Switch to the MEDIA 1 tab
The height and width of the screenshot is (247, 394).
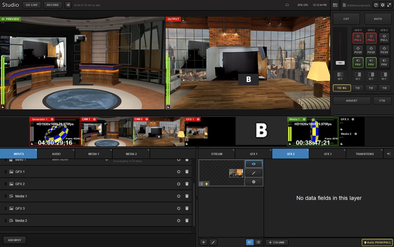tap(93, 154)
